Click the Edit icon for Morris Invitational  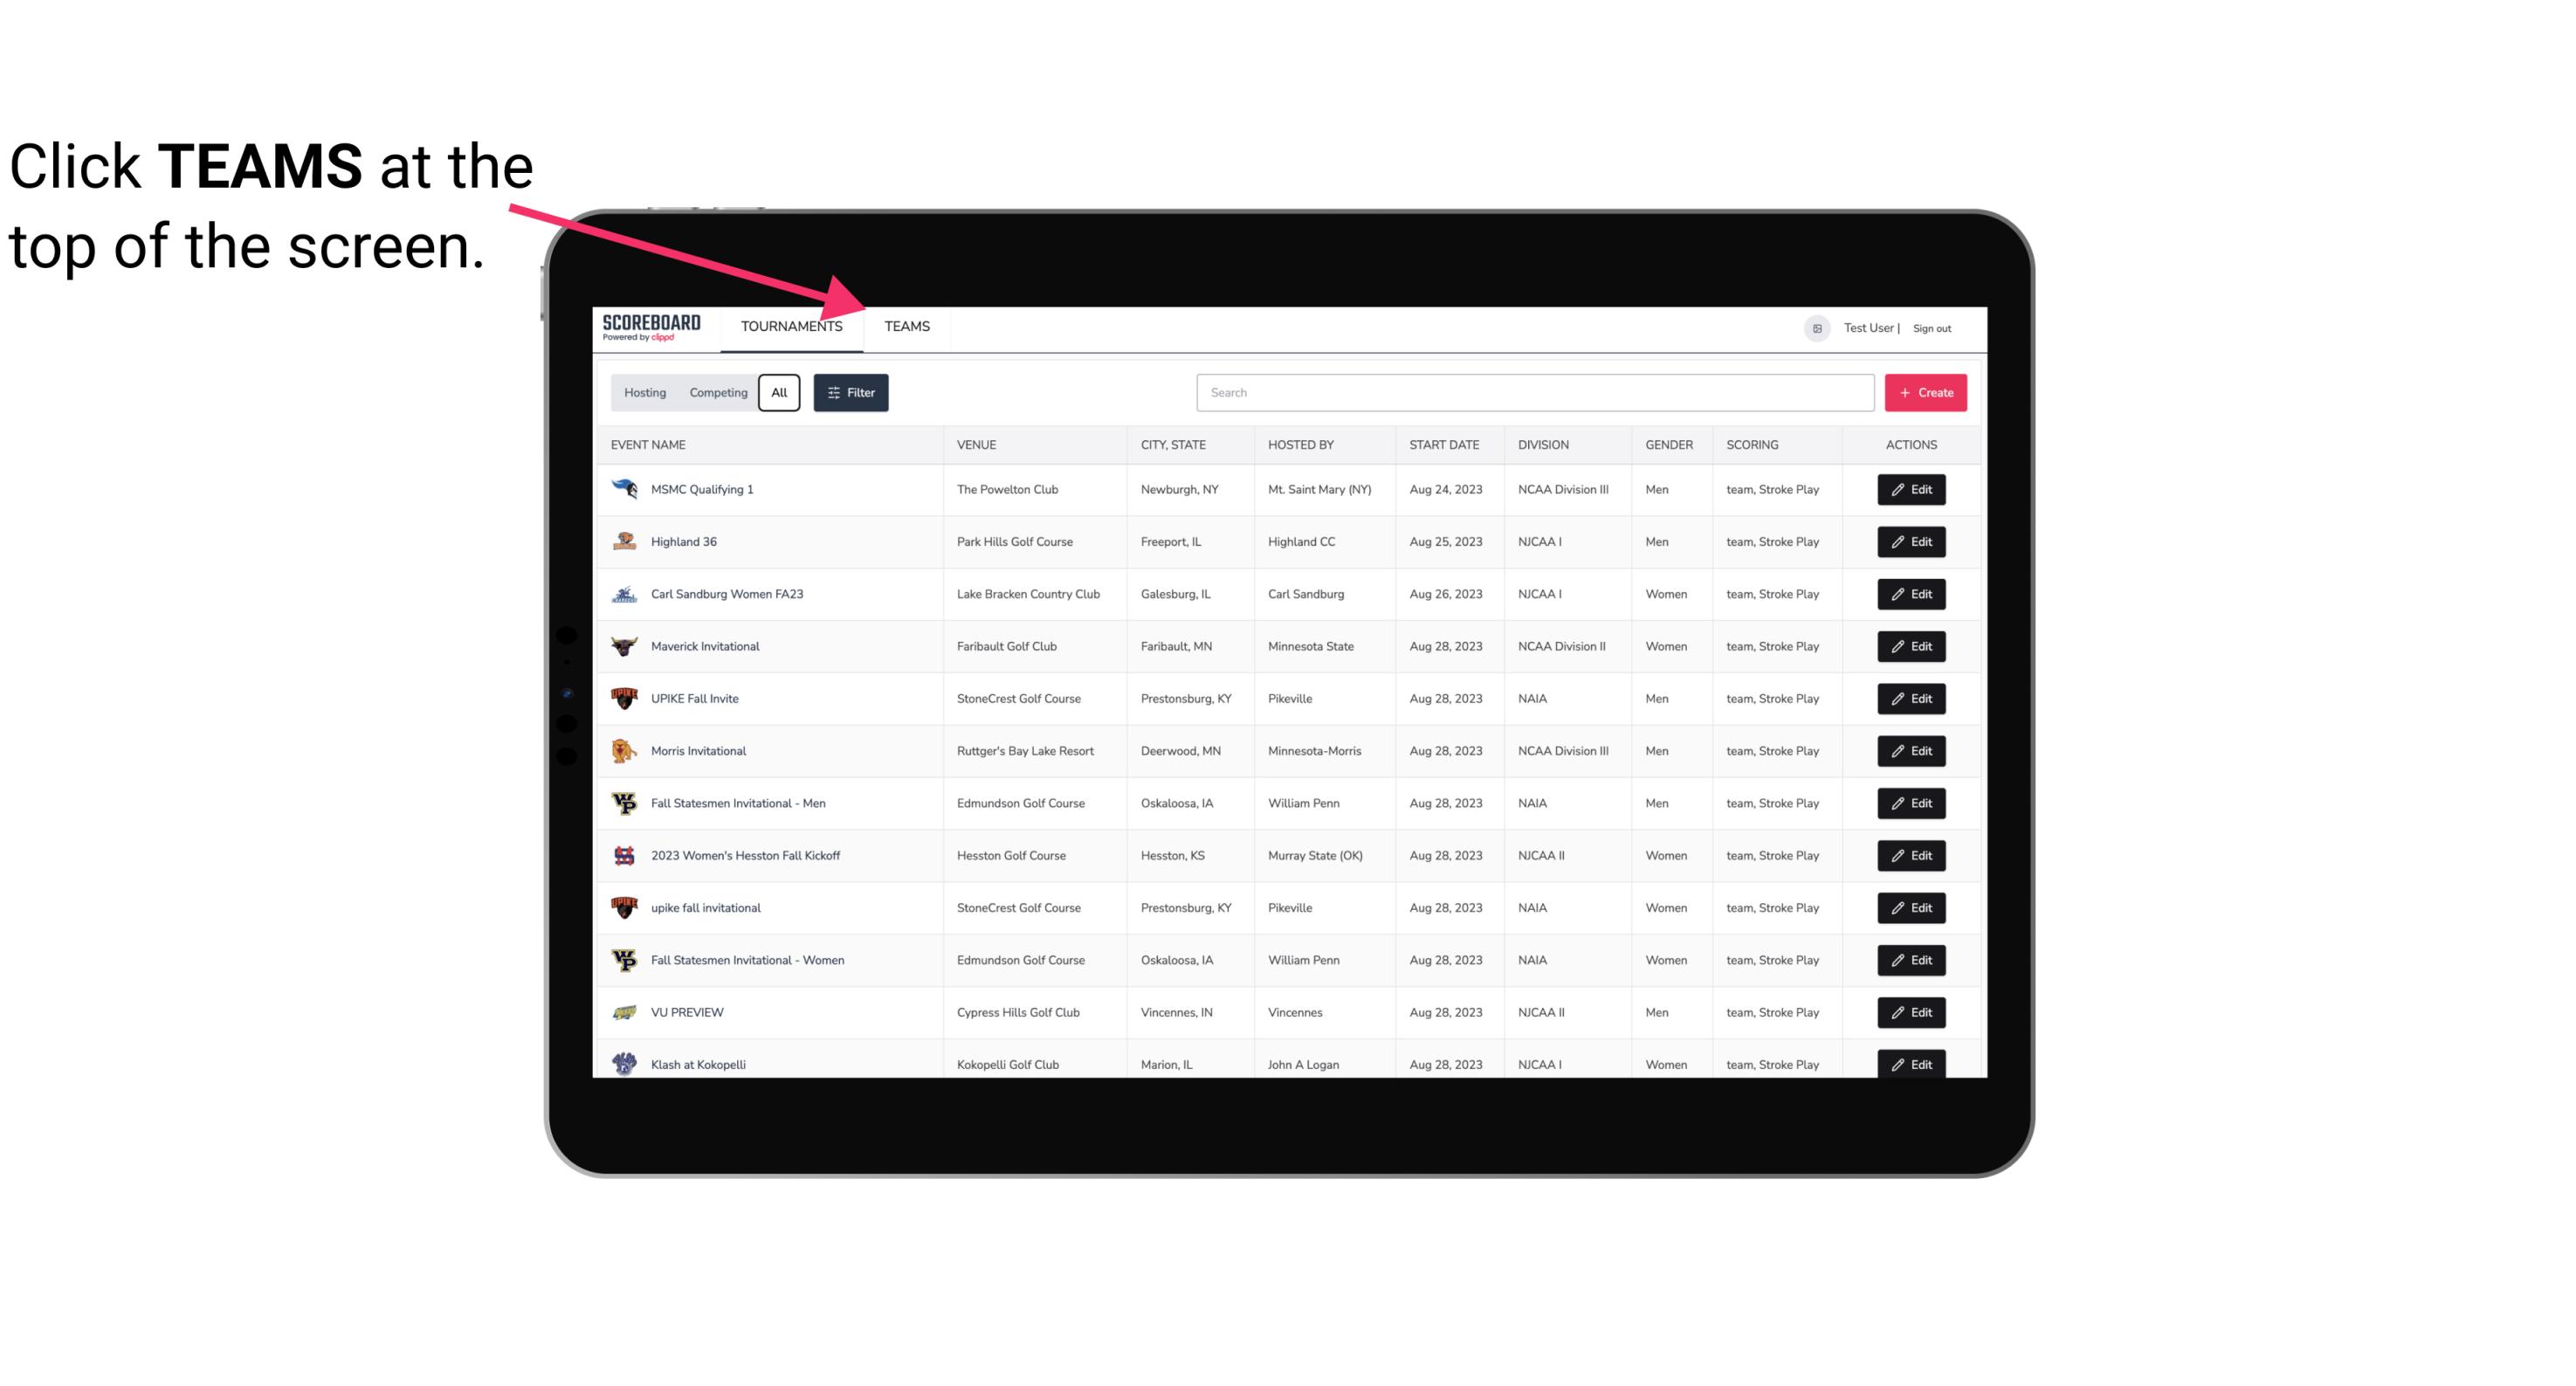(x=1912, y=751)
